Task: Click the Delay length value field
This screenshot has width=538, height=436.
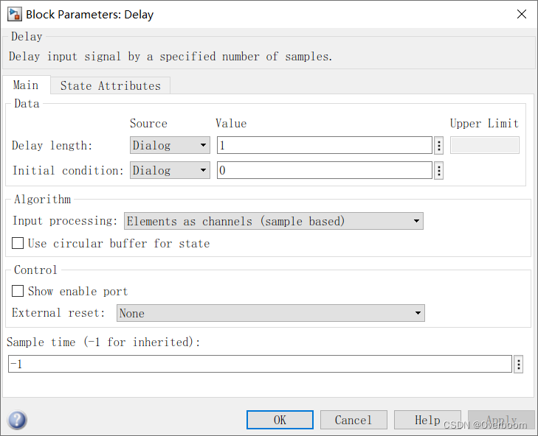Action: (x=325, y=146)
